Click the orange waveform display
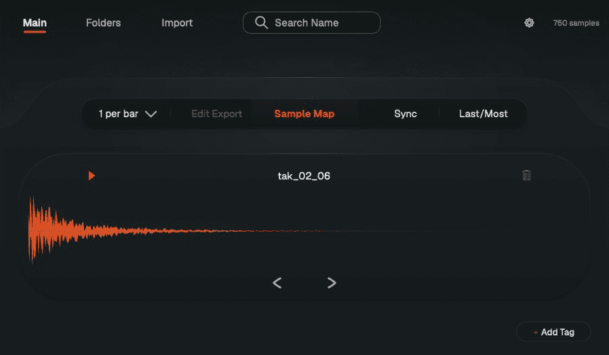609x355 pixels. [x=178, y=230]
